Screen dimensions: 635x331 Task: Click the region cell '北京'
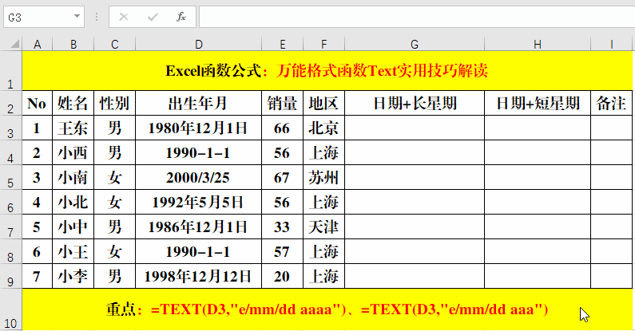(324, 128)
